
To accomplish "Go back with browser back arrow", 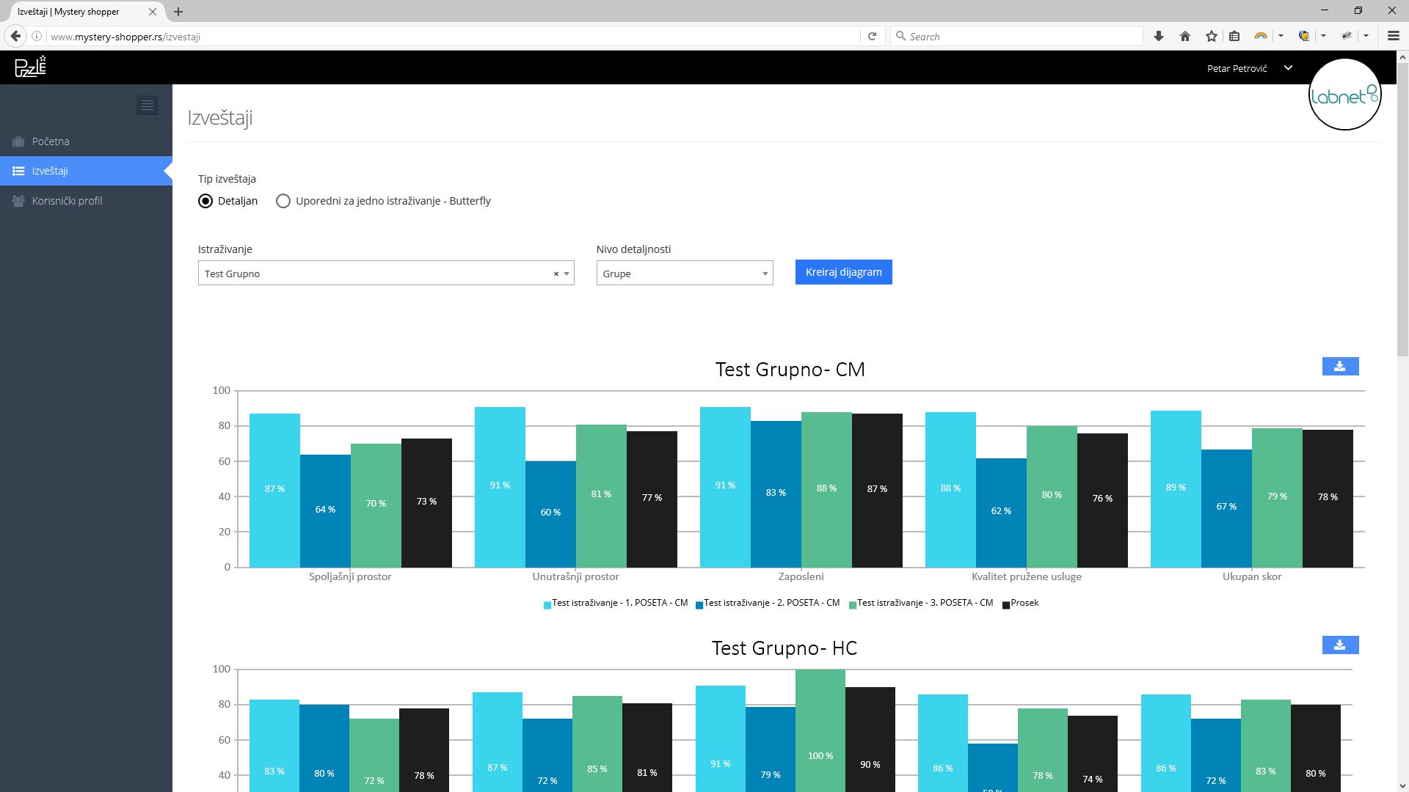I will click(15, 36).
